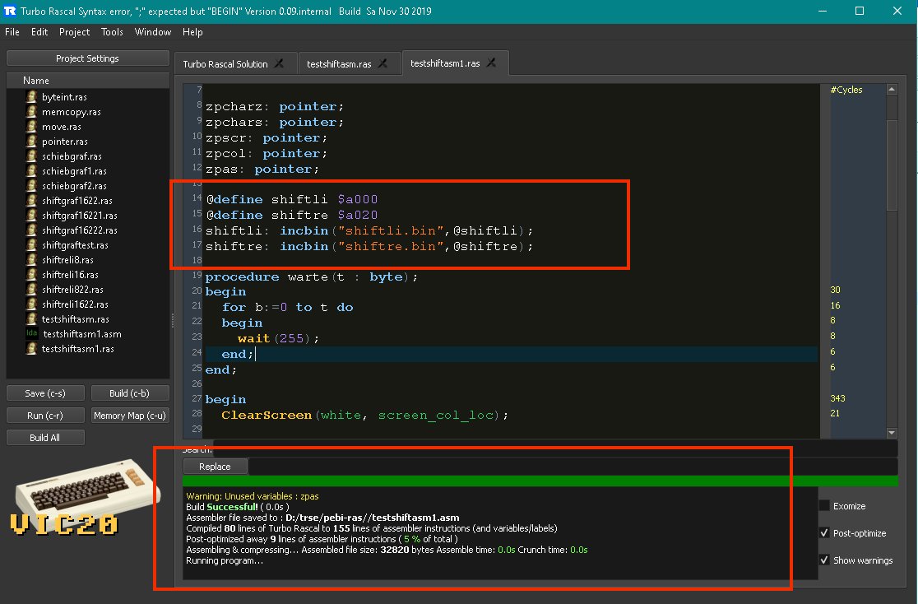Click the green build progress bar
Image resolution: width=918 pixels, height=604 pixels.
tap(540, 481)
